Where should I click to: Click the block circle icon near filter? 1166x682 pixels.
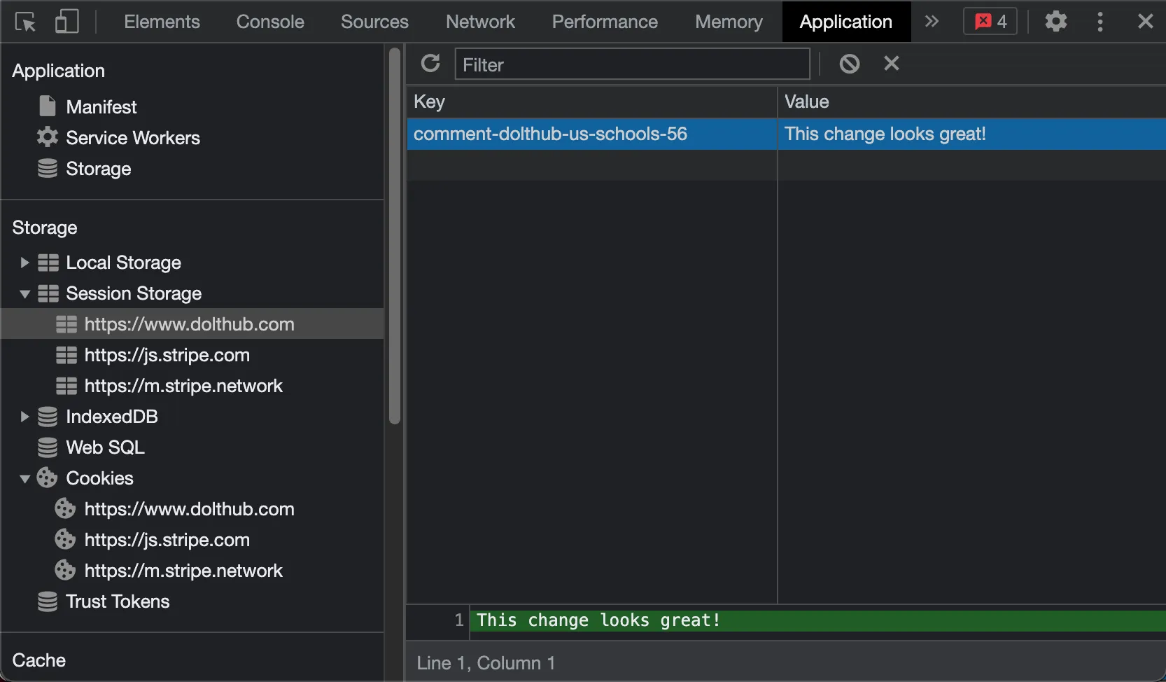(849, 64)
